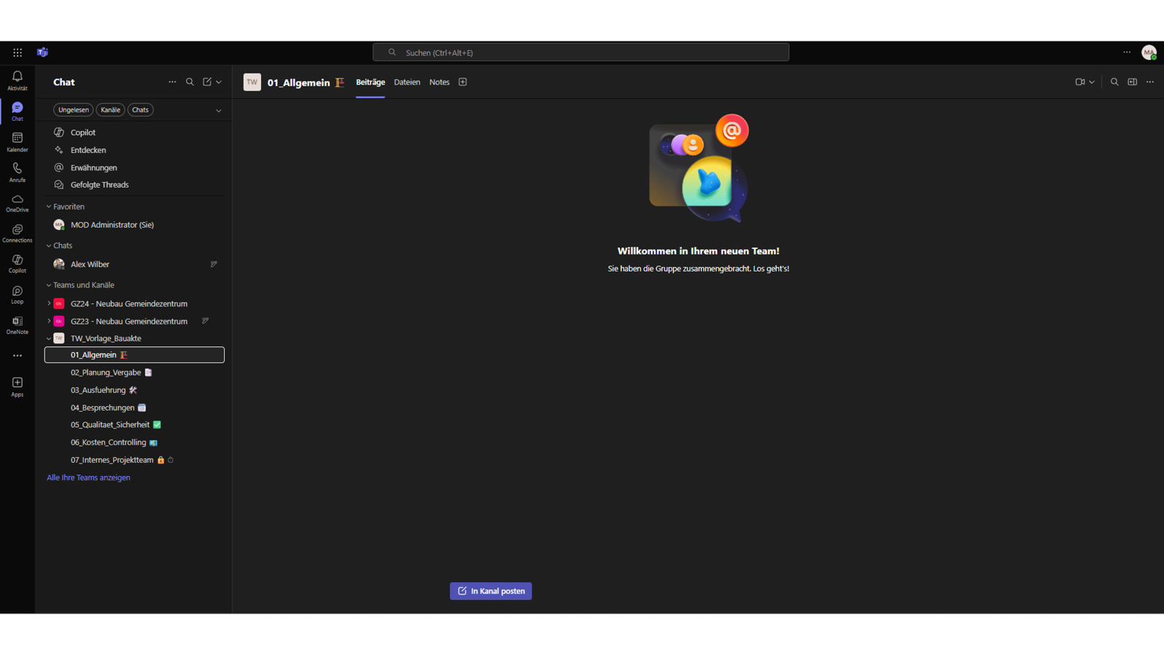The height and width of the screenshot is (655, 1164).
Task: Click the In Kanal posten button
Action: tap(490, 591)
